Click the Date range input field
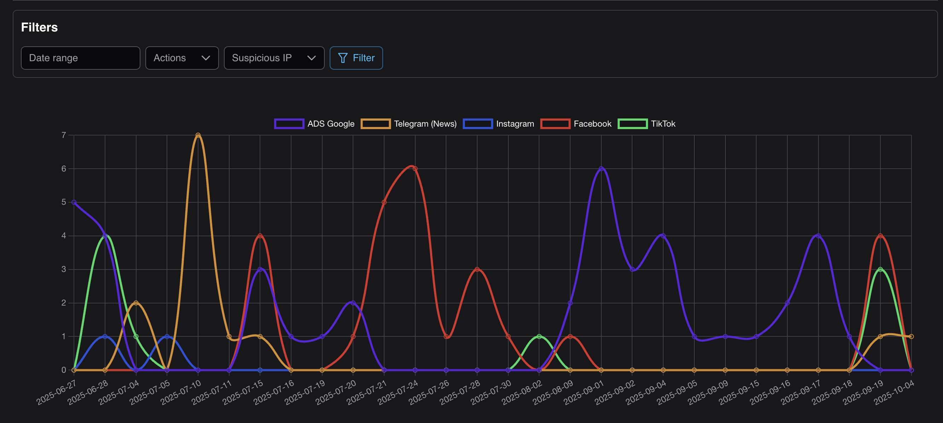943x423 pixels. tap(80, 58)
